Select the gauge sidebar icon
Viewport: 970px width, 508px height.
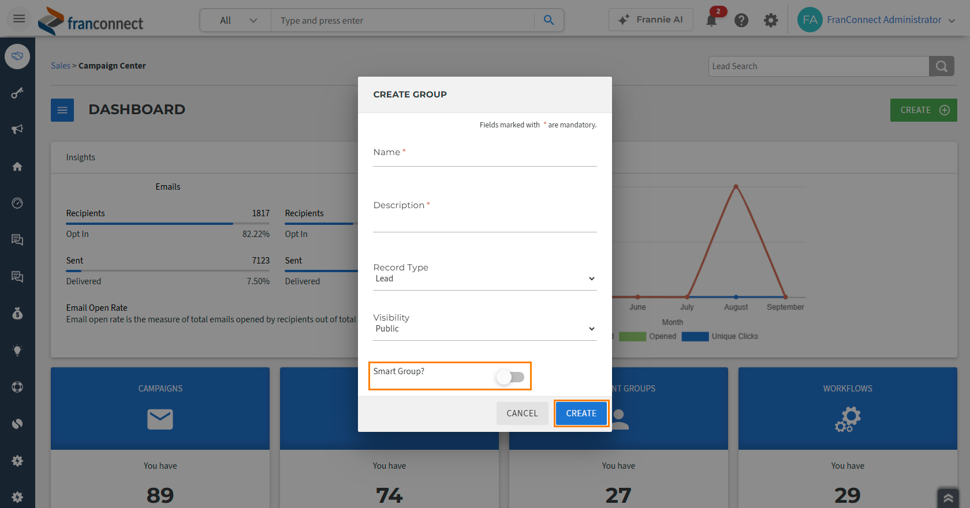(17, 203)
